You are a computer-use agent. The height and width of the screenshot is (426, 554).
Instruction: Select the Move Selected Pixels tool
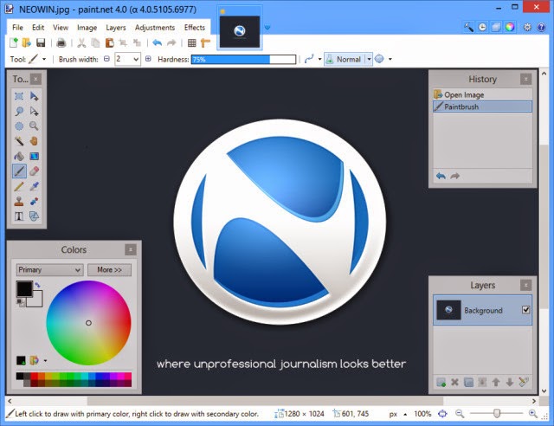pyautogui.click(x=34, y=96)
